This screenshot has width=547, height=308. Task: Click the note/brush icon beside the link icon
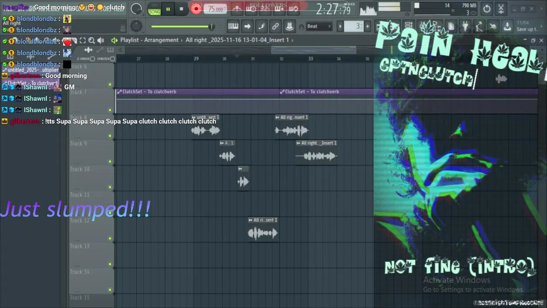(261, 27)
